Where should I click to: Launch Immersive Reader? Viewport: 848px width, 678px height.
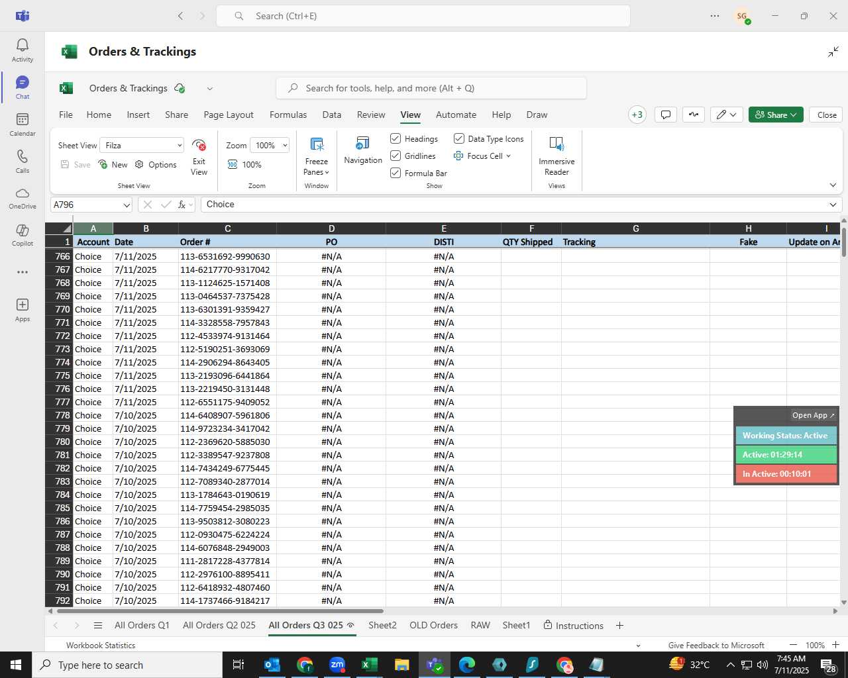click(556, 157)
